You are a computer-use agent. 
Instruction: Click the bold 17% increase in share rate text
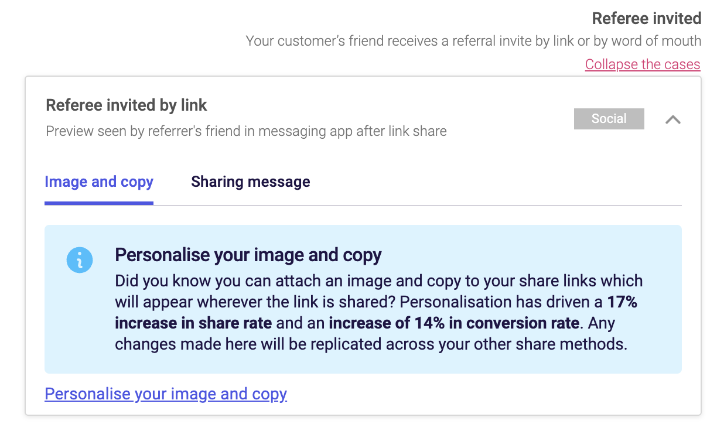(x=375, y=312)
